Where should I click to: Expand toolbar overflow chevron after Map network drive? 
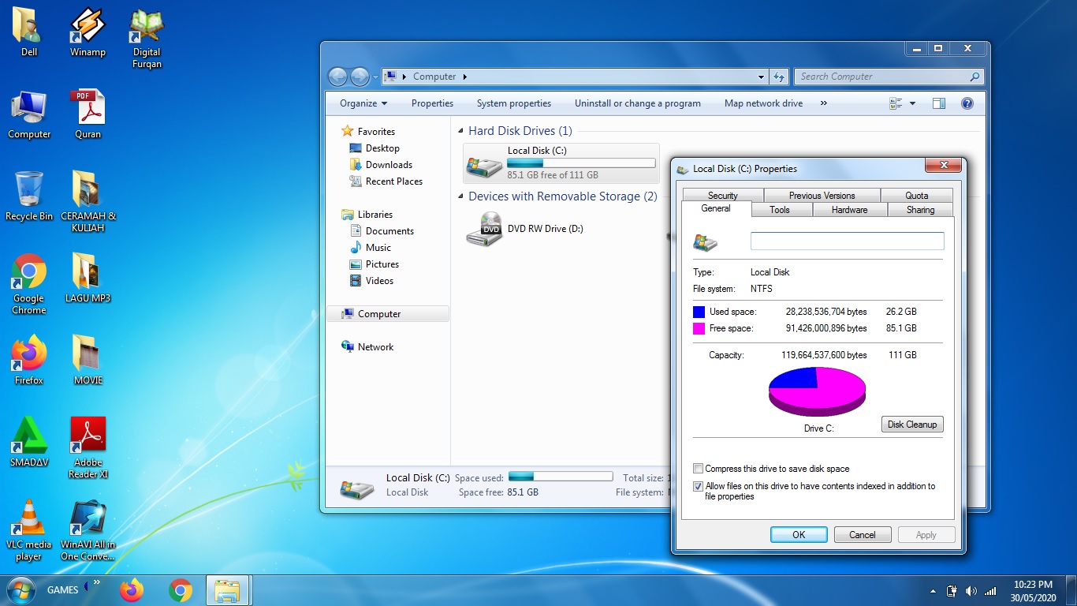point(823,103)
